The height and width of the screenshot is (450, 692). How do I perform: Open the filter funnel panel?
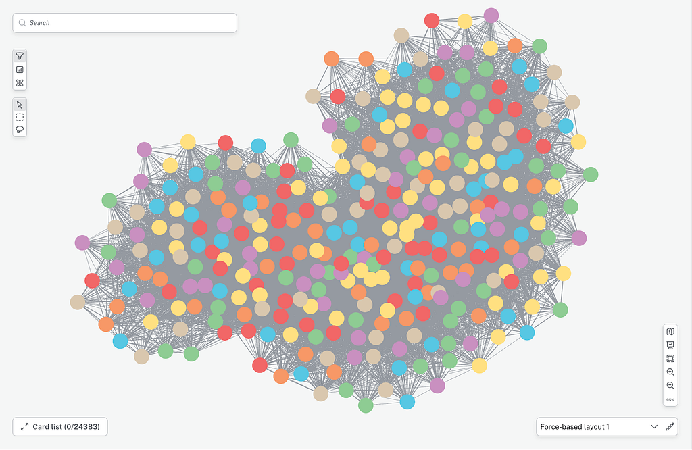(20, 56)
